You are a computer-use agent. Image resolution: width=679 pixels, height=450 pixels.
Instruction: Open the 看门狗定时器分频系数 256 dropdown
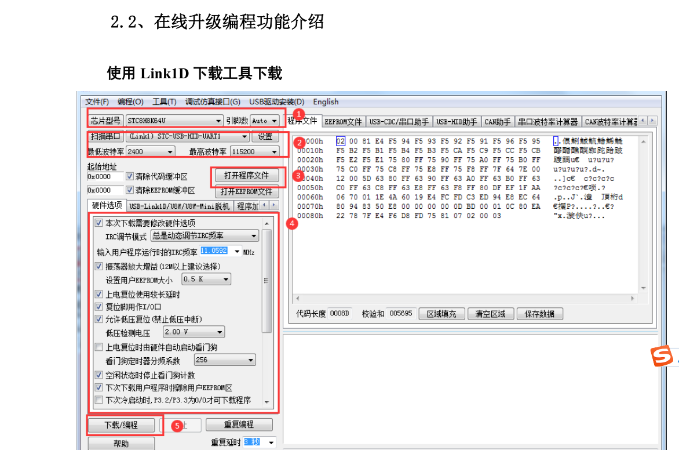[251, 360]
